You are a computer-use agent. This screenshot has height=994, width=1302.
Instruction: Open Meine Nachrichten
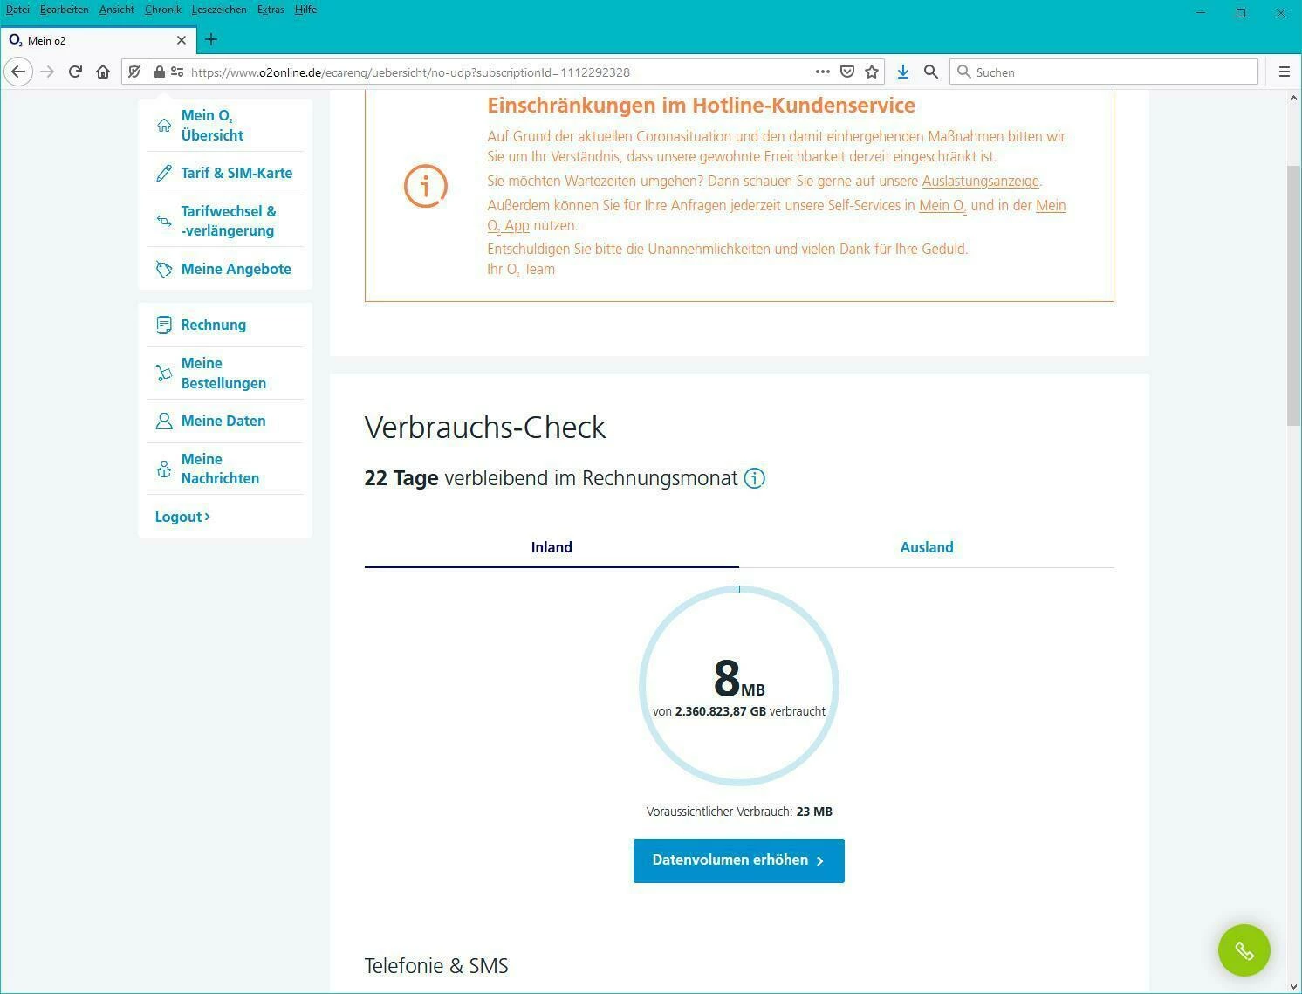point(220,469)
